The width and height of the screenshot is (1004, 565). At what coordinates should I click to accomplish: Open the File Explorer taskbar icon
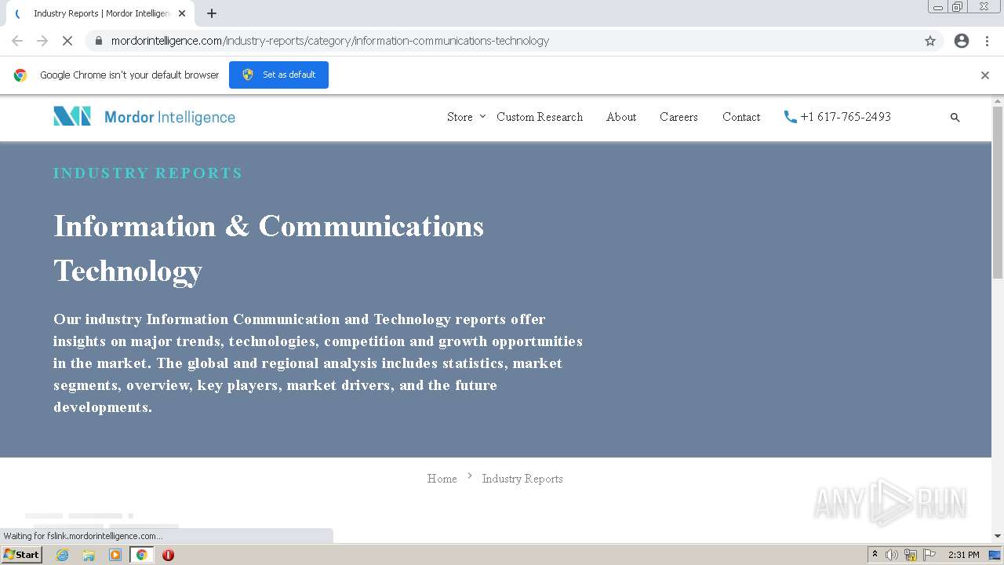click(x=89, y=555)
